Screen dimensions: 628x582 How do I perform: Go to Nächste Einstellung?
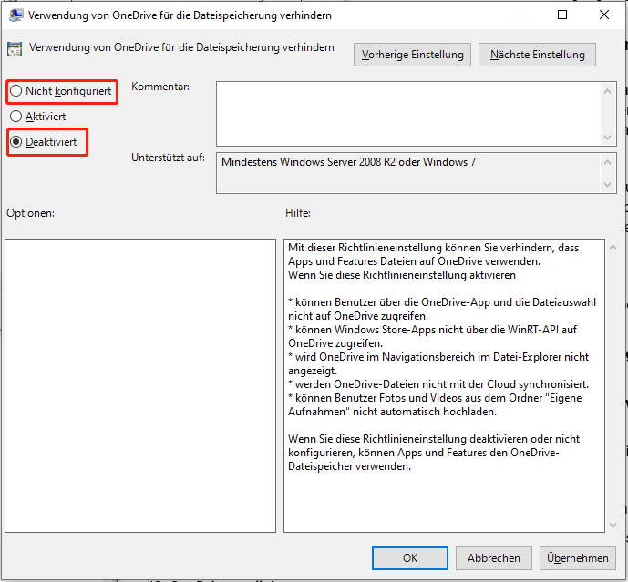click(x=537, y=55)
